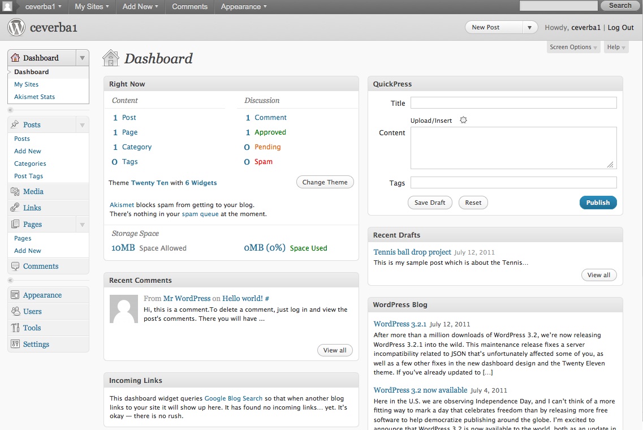Open the New Post dropdown arrow

(x=530, y=28)
